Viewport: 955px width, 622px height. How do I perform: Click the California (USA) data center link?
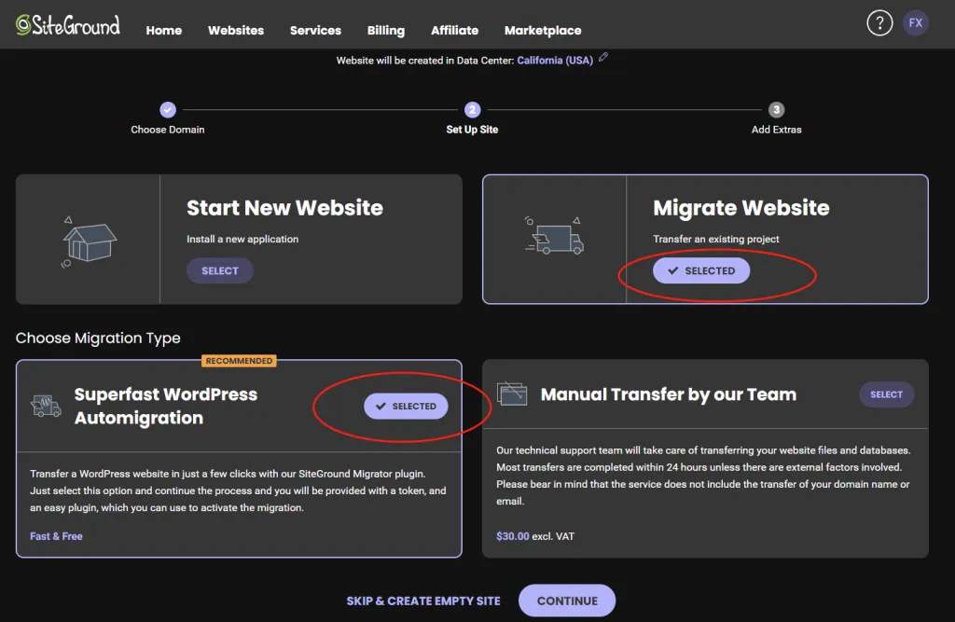[555, 61]
